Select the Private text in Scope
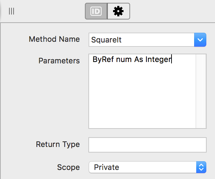215x179 pixels. point(106,167)
